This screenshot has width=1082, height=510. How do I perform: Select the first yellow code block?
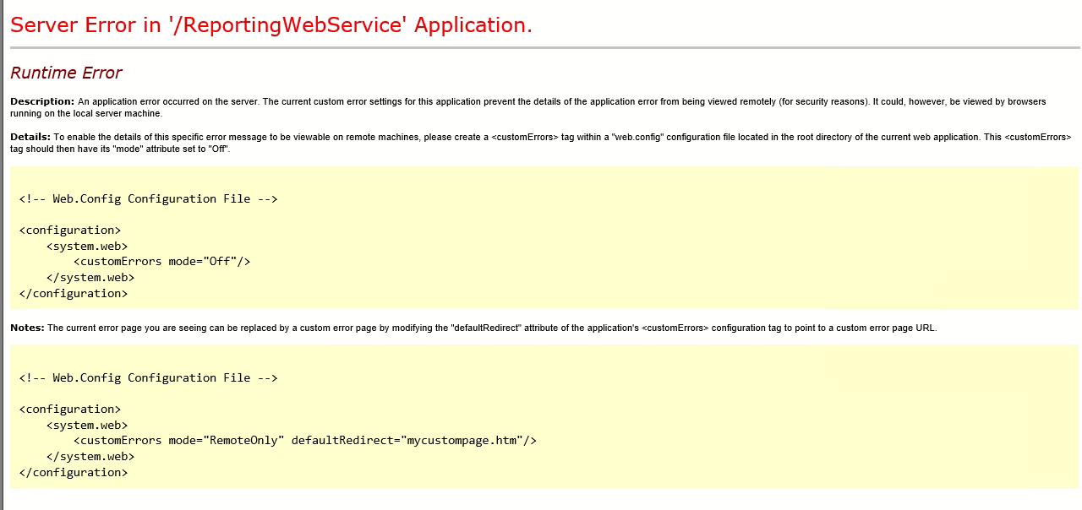(541, 239)
